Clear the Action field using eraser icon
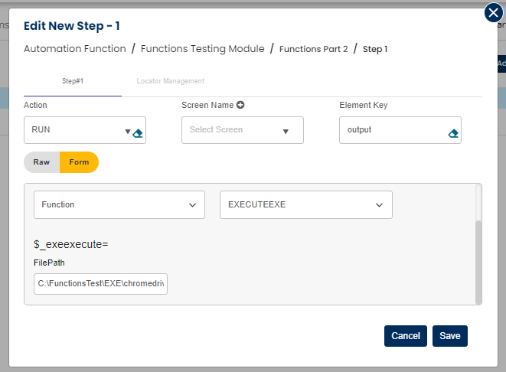This screenshot has width=506, height=372. click(x=138, y=133)
